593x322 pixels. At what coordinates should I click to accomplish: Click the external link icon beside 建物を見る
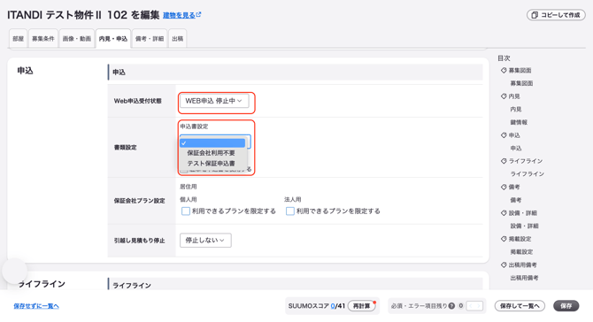tap(198, 15)
